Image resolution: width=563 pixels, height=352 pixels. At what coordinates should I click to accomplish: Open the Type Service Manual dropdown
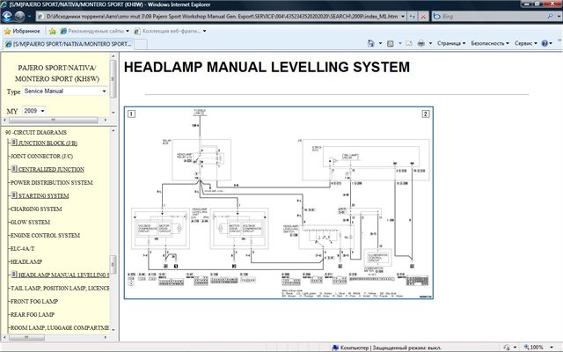pos(65,92)
